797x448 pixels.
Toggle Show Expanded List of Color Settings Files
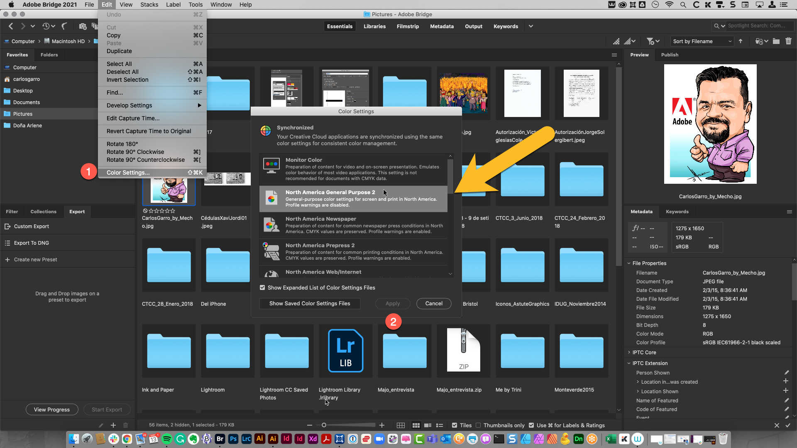click(x=262, y=287)
